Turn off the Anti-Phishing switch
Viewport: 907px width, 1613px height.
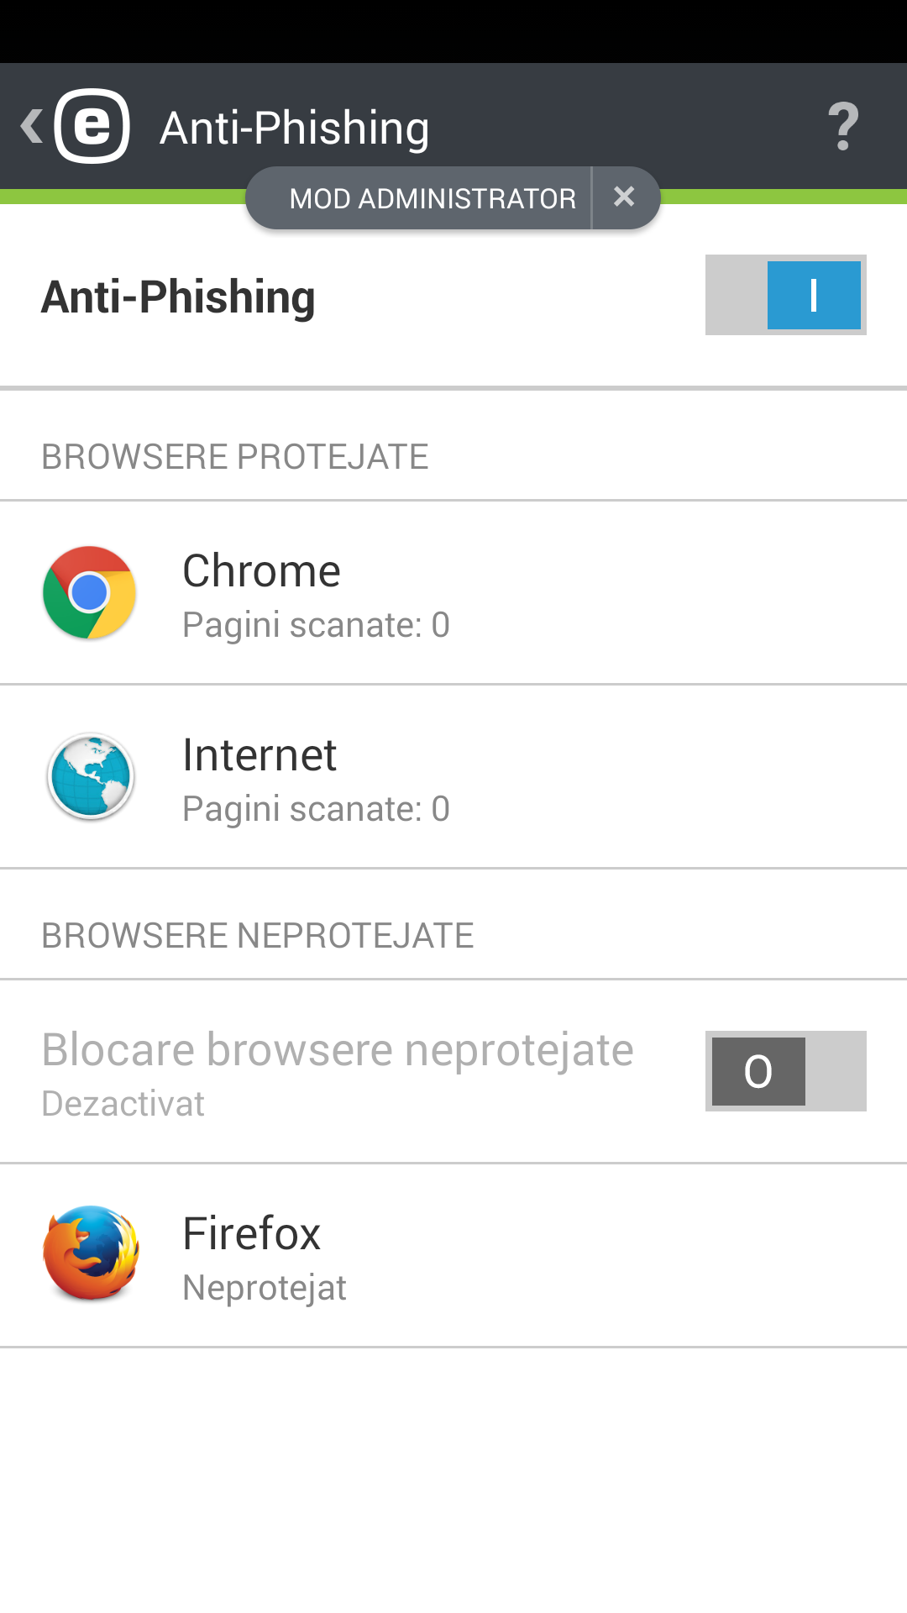pos(785,295)
